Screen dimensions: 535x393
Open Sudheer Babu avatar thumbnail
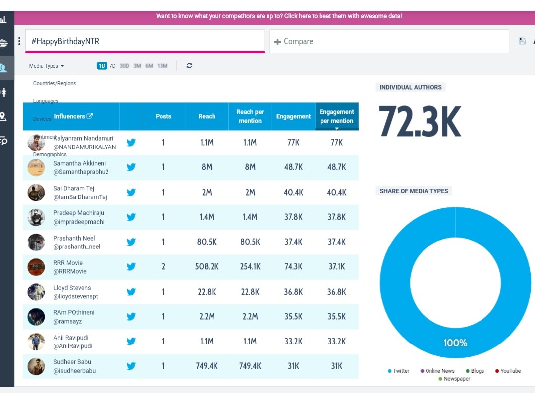pyautogui.click(x=36, y=366)
